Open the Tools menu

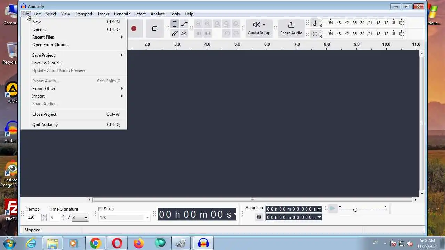(175, 14)
